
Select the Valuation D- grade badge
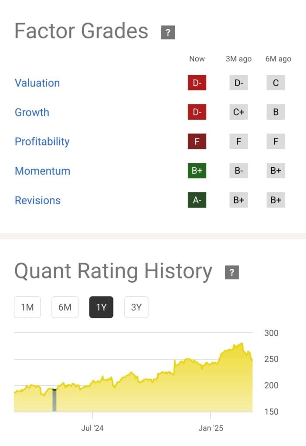click(x=197, y=83)
